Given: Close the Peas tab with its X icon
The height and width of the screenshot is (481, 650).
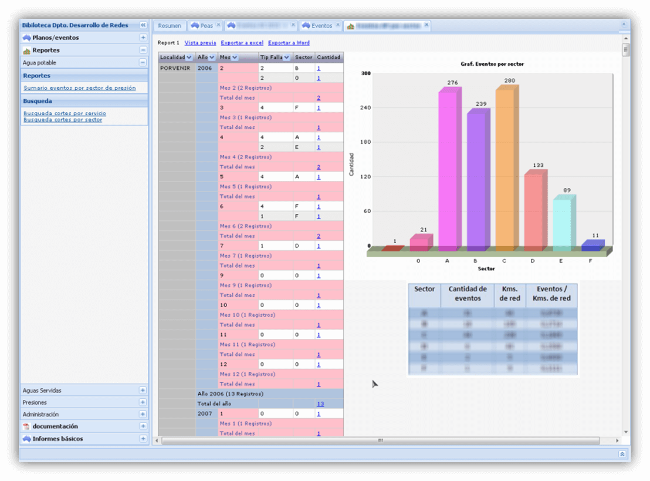Looking at the screenshot, I should coord(218,25).
